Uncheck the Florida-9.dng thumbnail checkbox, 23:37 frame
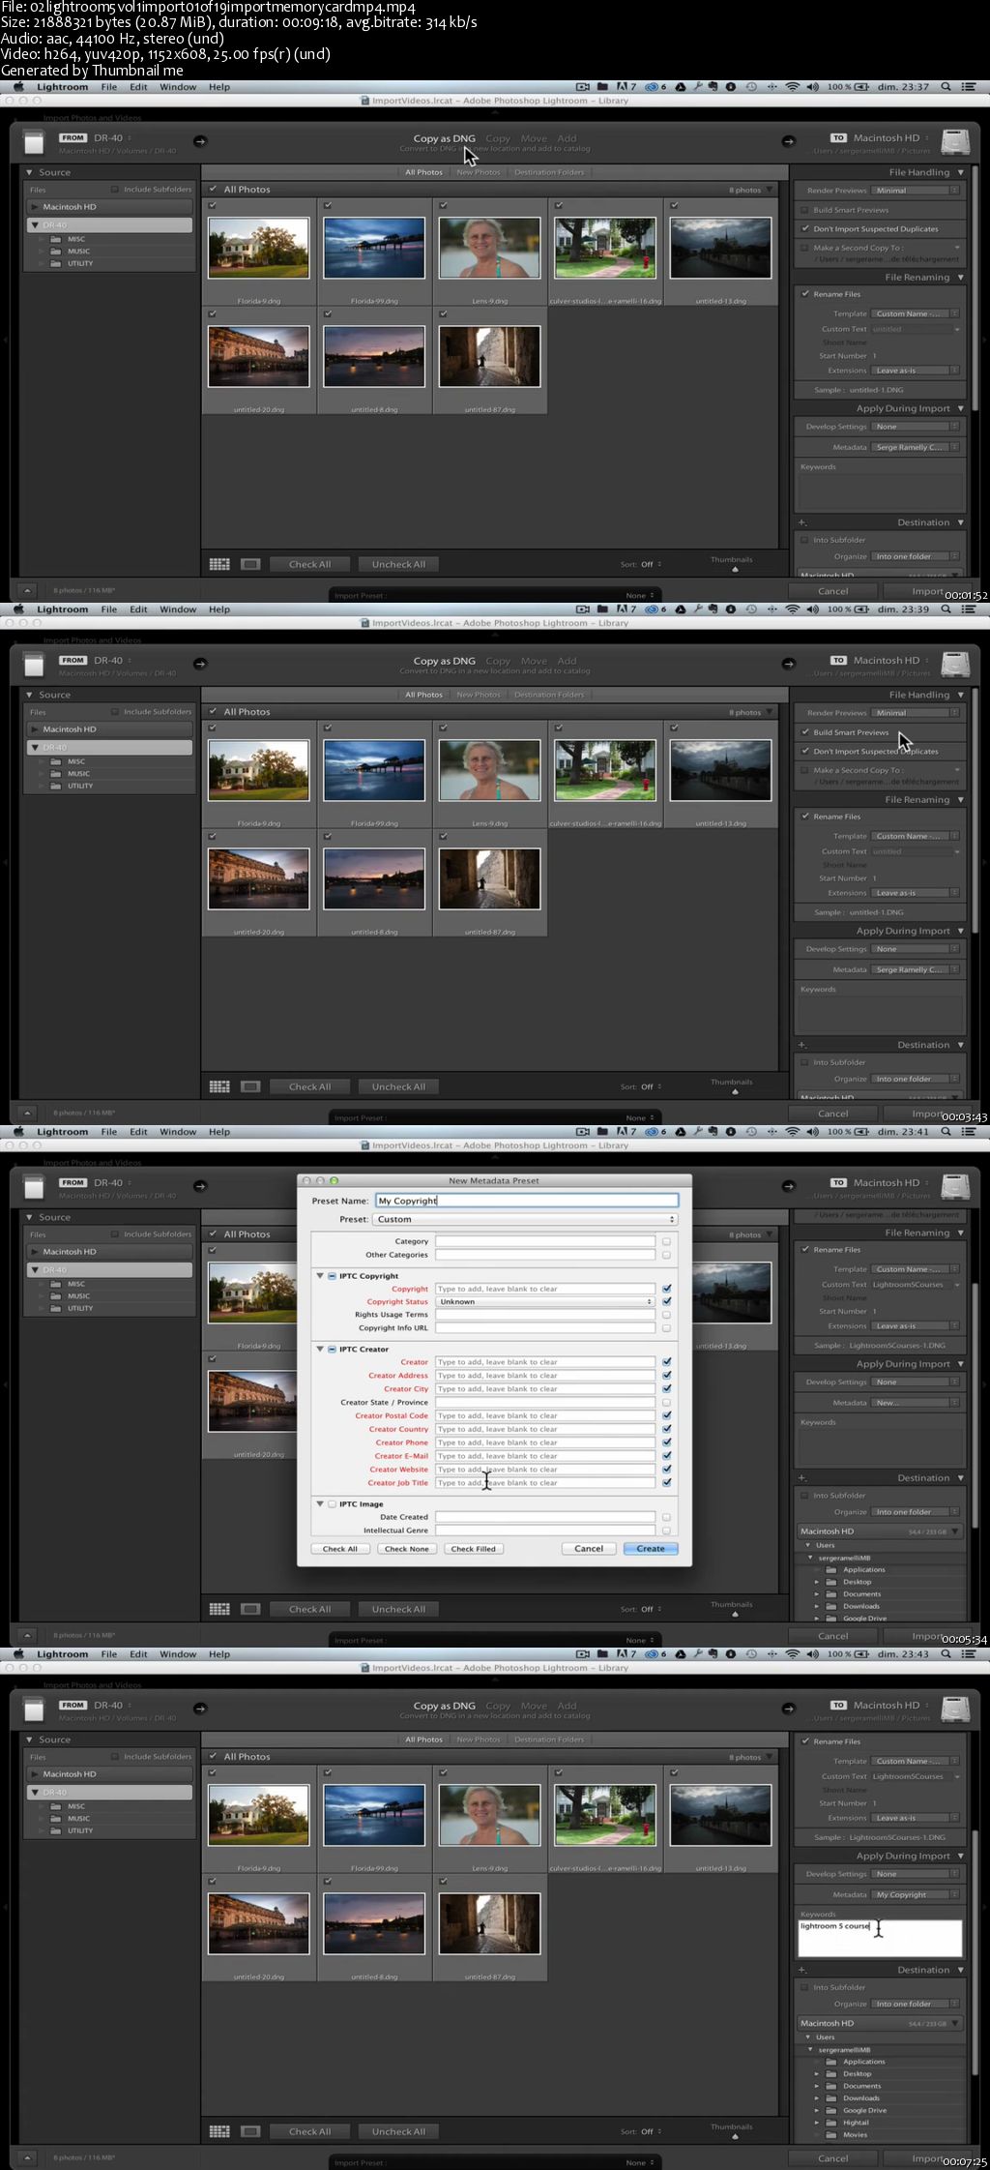 pyautogui.click(x=213, y=205)
